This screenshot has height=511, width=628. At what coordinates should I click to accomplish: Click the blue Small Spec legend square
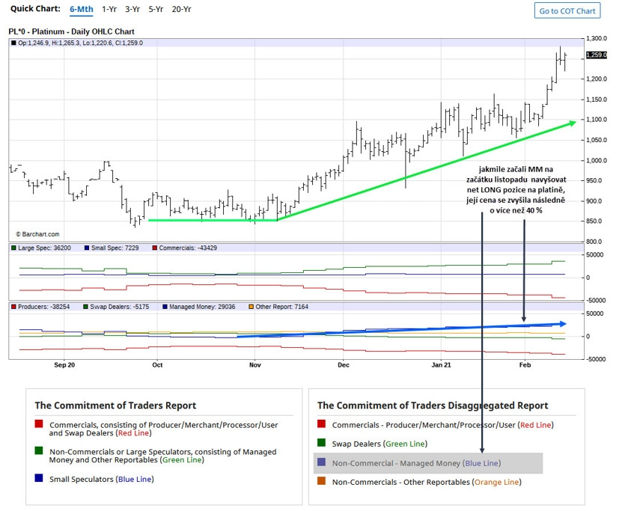tap(87, 248)
